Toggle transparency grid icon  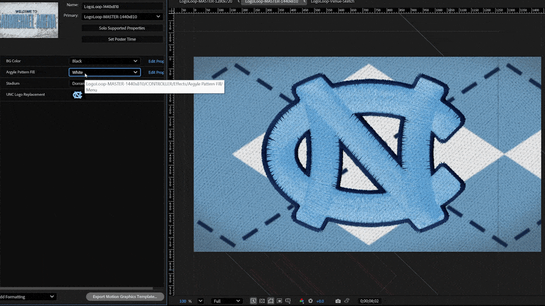262,301
